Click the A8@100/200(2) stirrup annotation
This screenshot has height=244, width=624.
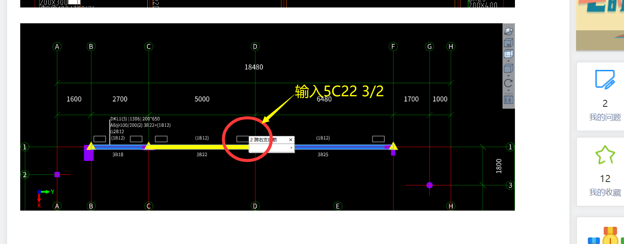(126, 125)
